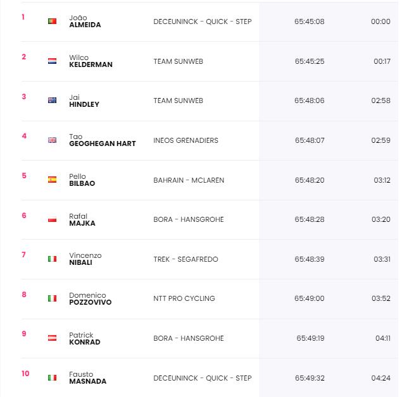Image resolution: width=402 pixels, height=397 pixels.
Task: Open Vincenzo Nibali's rider entry
Action: pos(85,259)
